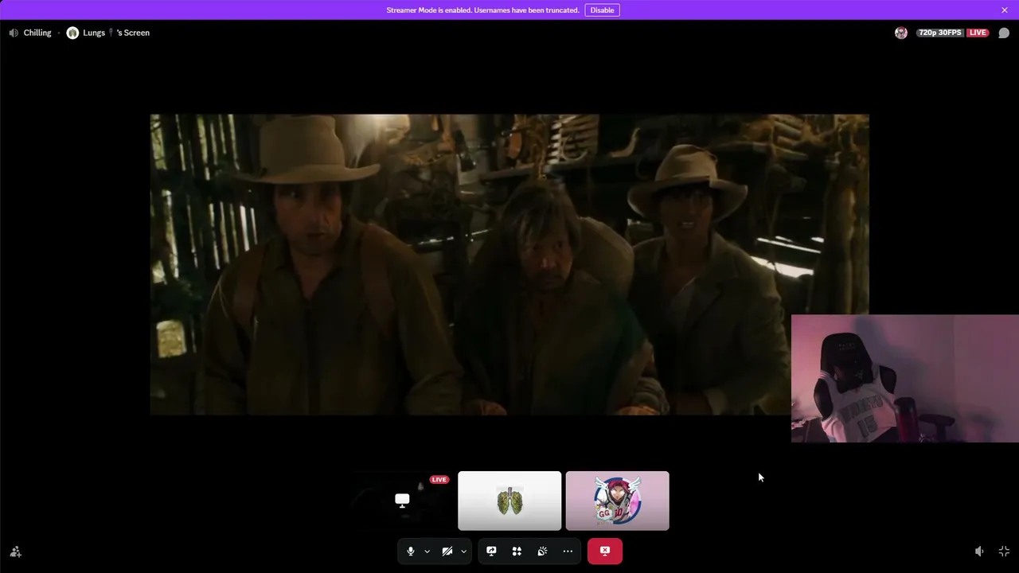Click the "Lungs 's Screen" stream title
Screen dimensions: 1019x573
(x=116, y=33)
